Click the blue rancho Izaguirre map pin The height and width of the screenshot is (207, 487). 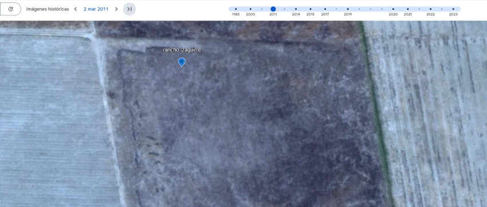[182, 62]
